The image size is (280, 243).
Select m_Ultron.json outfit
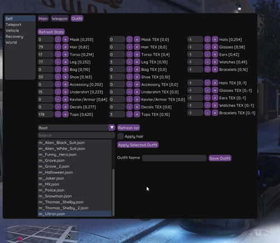[x=74, y=214]
